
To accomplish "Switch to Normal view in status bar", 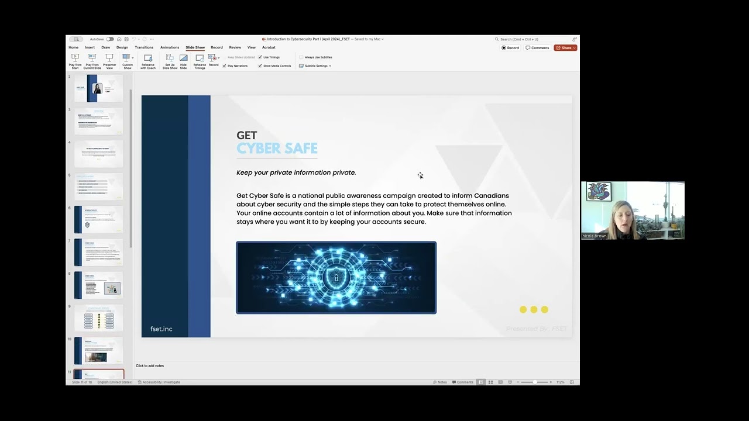I will (x=480, y=382).
